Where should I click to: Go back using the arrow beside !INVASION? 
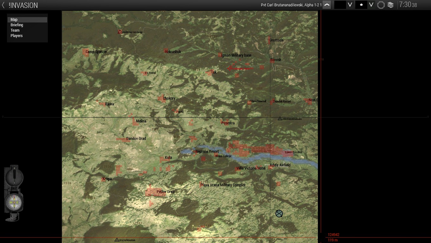tap(3, 5)
